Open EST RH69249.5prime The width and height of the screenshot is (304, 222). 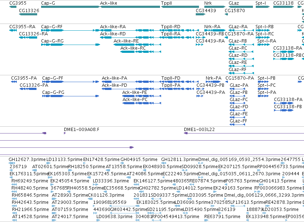(x=30, y=181)
